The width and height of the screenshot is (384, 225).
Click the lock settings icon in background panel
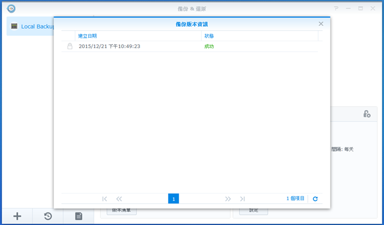coord(367,114)
